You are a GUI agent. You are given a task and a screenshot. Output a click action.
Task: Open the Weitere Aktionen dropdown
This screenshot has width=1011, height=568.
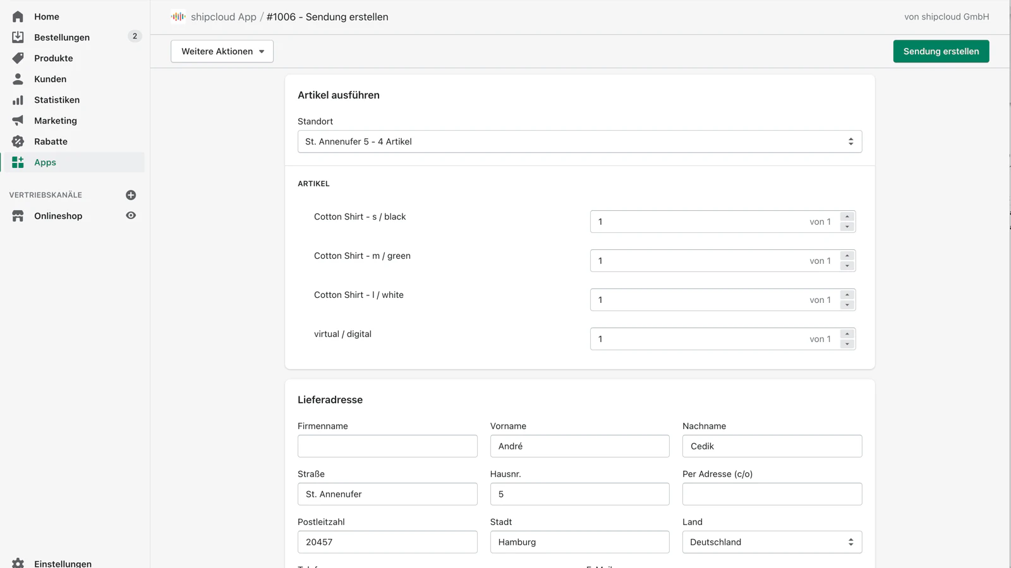coord(221,51)
